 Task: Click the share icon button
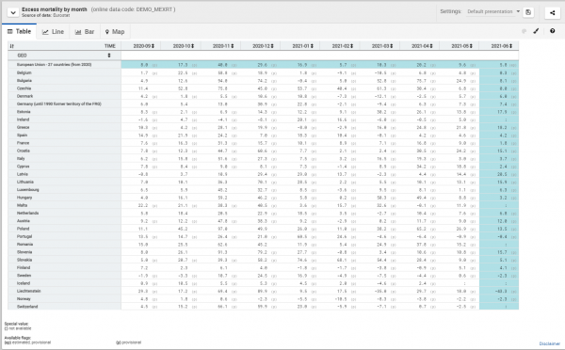coord(553,12)
